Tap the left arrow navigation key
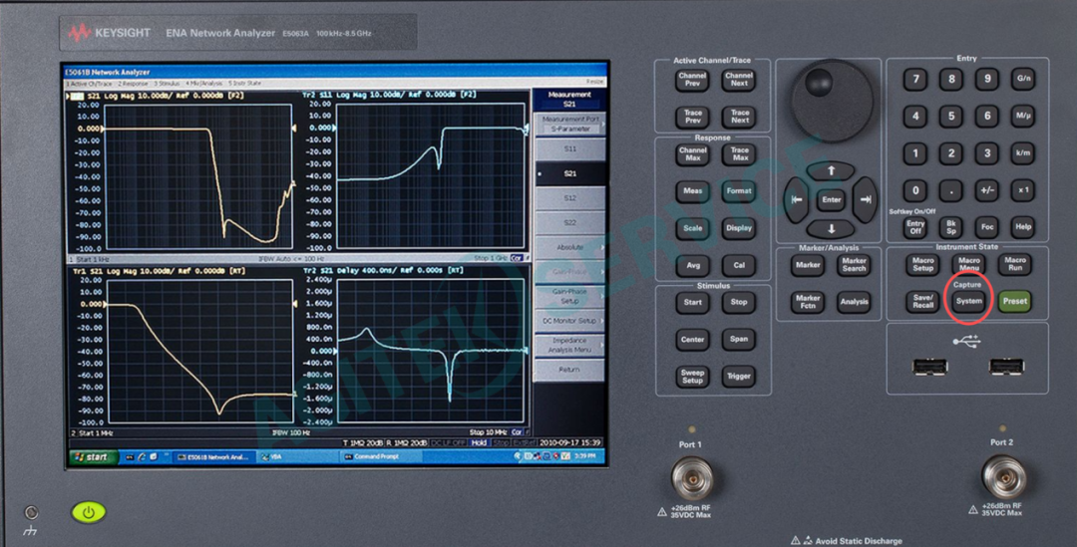Viewport: 1077px width, 547px height. [x=797, y=199]
